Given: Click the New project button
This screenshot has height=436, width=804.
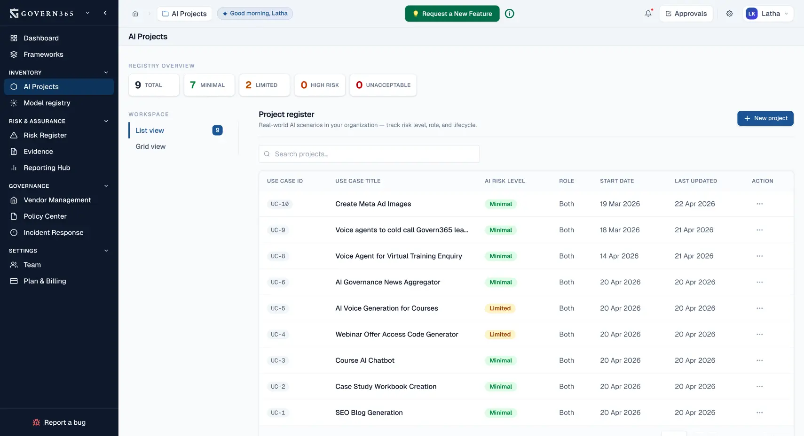Looking at the screenshot, I should (x=765, y=118).
